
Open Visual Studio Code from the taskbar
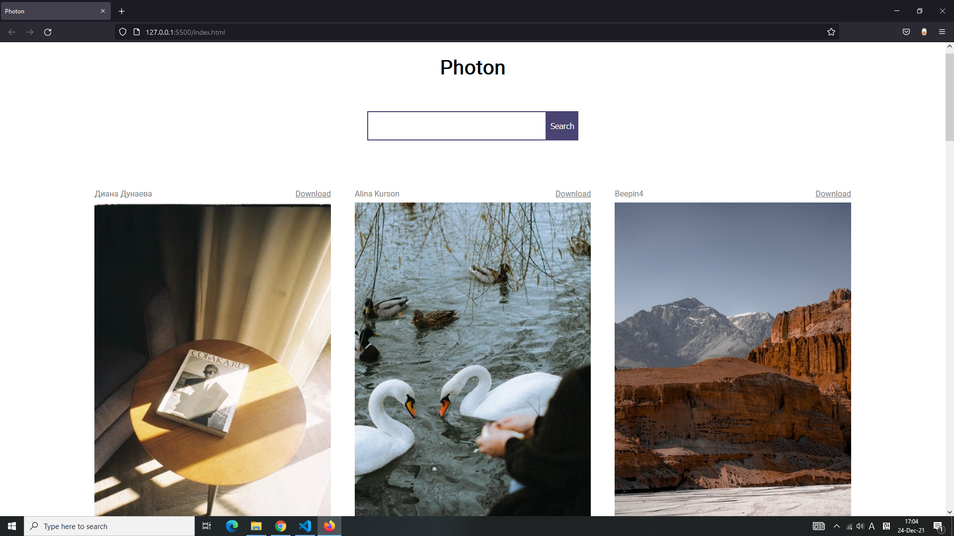click(305, 526)
